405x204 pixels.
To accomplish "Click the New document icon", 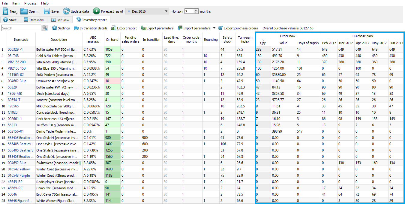I will click(6, 11).
